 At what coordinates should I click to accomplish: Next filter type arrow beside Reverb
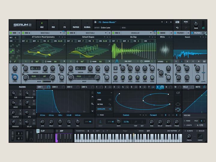206,37
